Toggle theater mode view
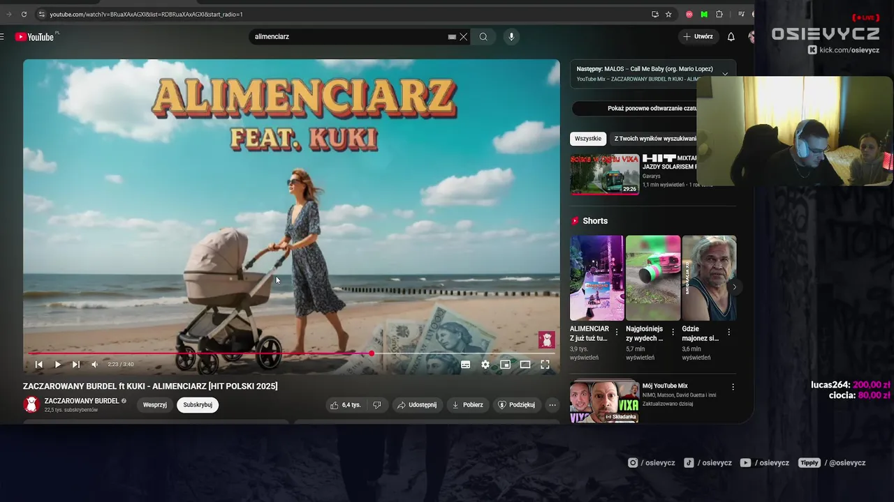 (x=525, y=364)
